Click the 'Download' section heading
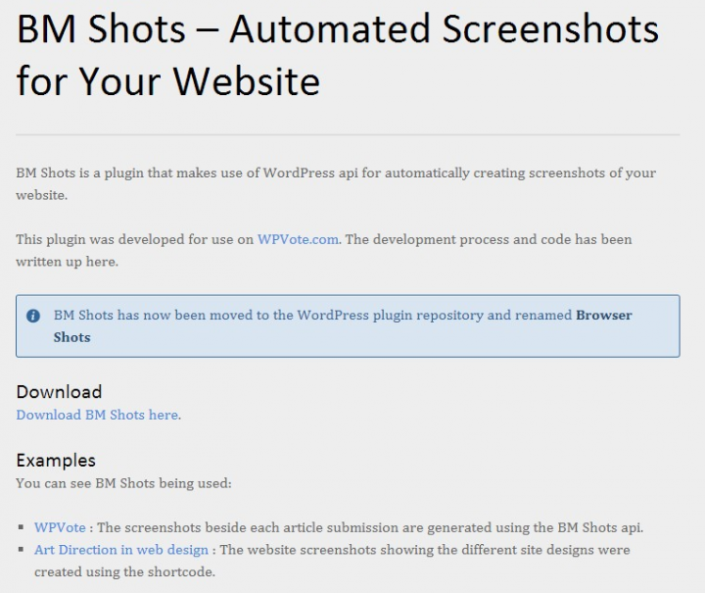Screen dimensions: 705x593 [x=59, y=392]
